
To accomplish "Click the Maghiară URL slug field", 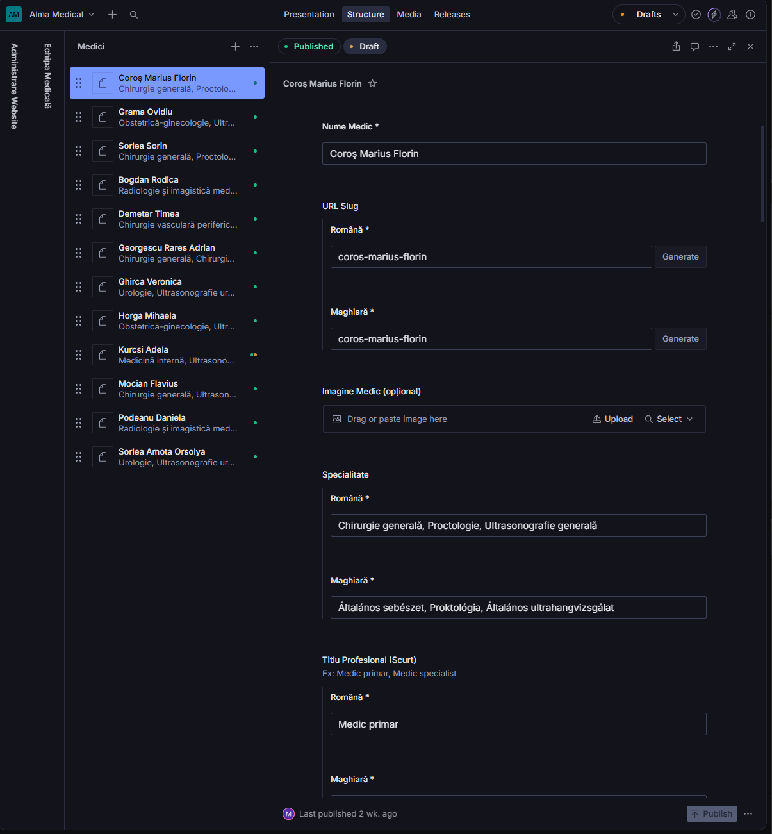I will [x=491, y=339].
